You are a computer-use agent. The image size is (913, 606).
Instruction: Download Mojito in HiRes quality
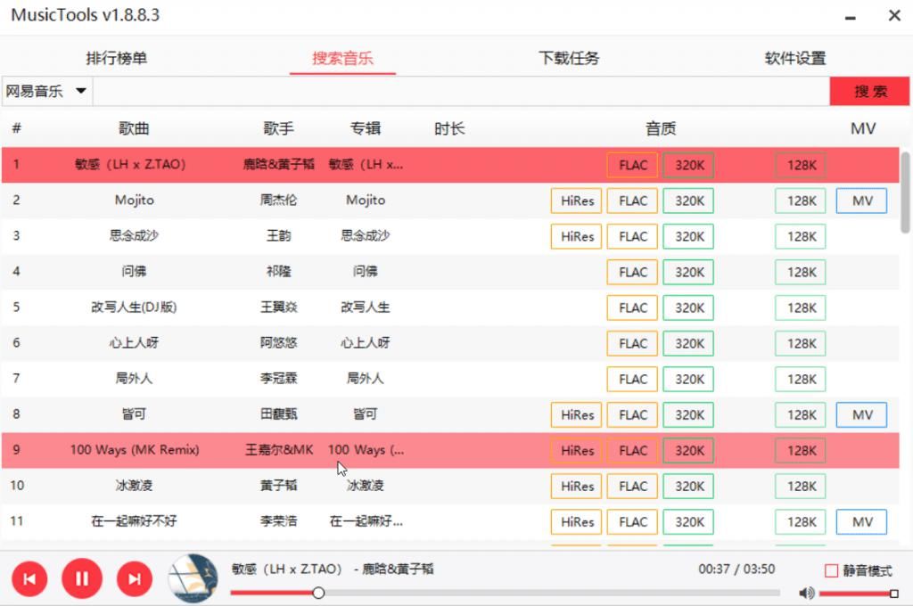tap(575, 201)
